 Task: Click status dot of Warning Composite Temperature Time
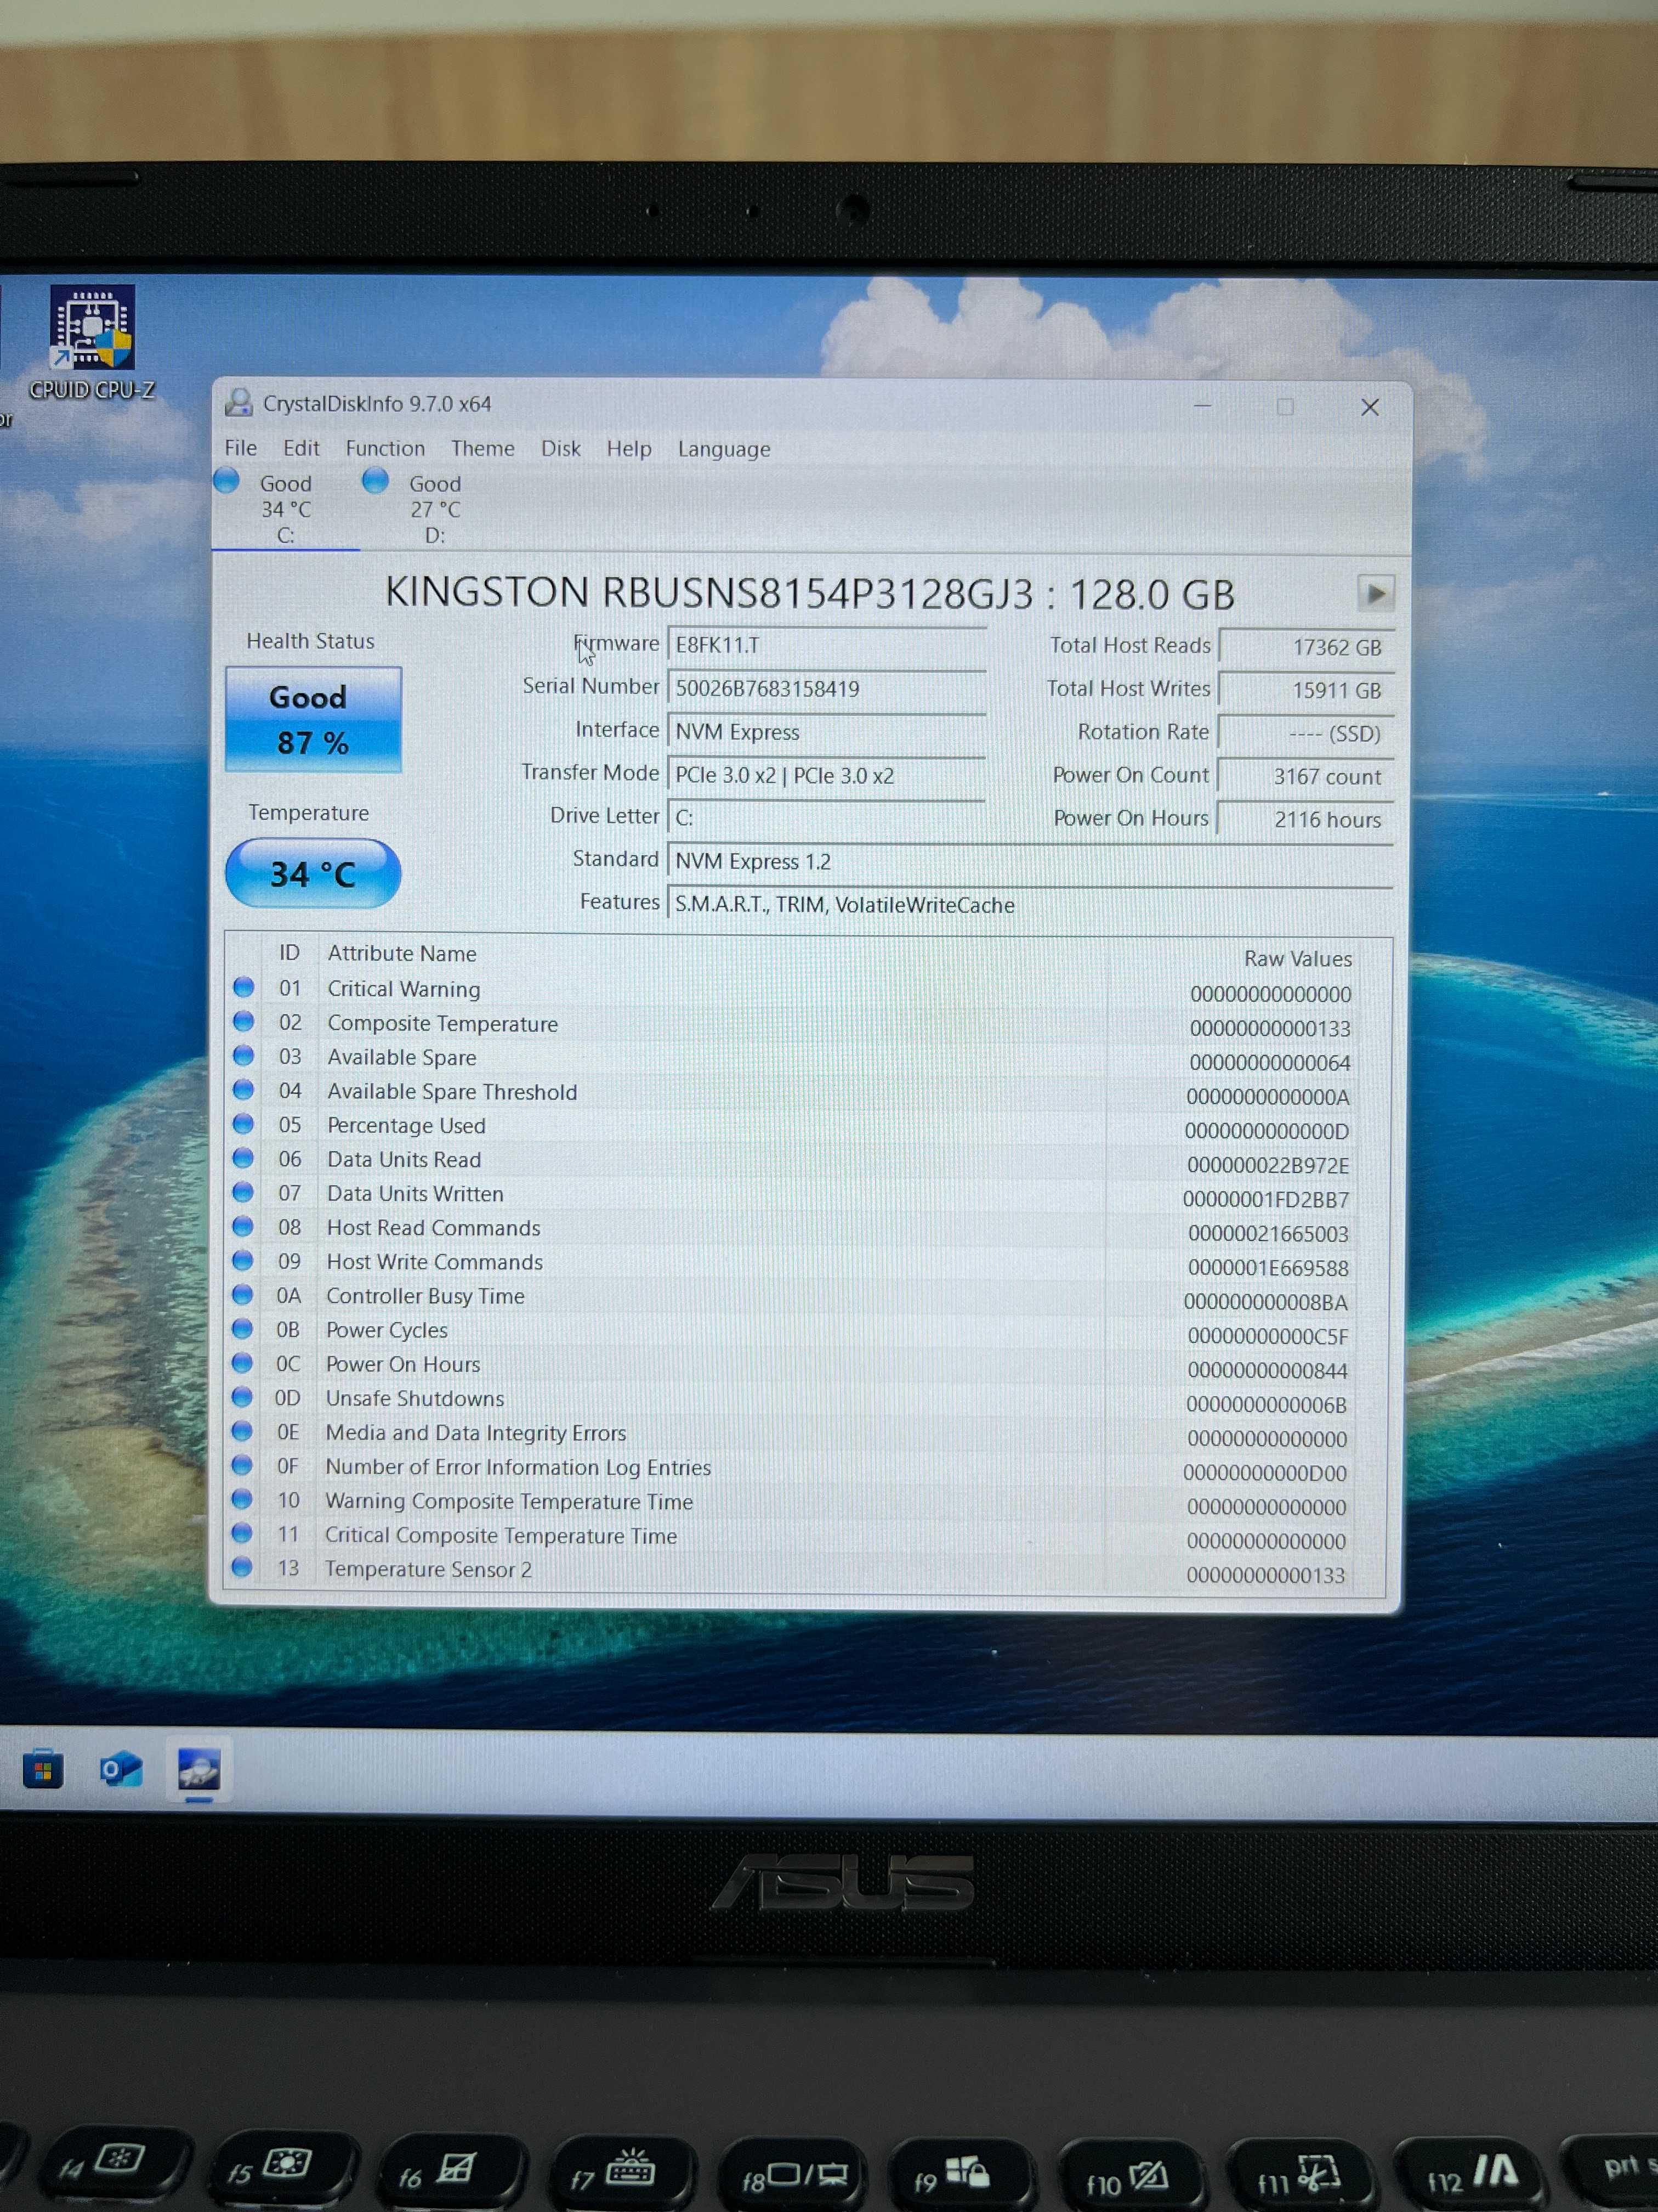242,1498
